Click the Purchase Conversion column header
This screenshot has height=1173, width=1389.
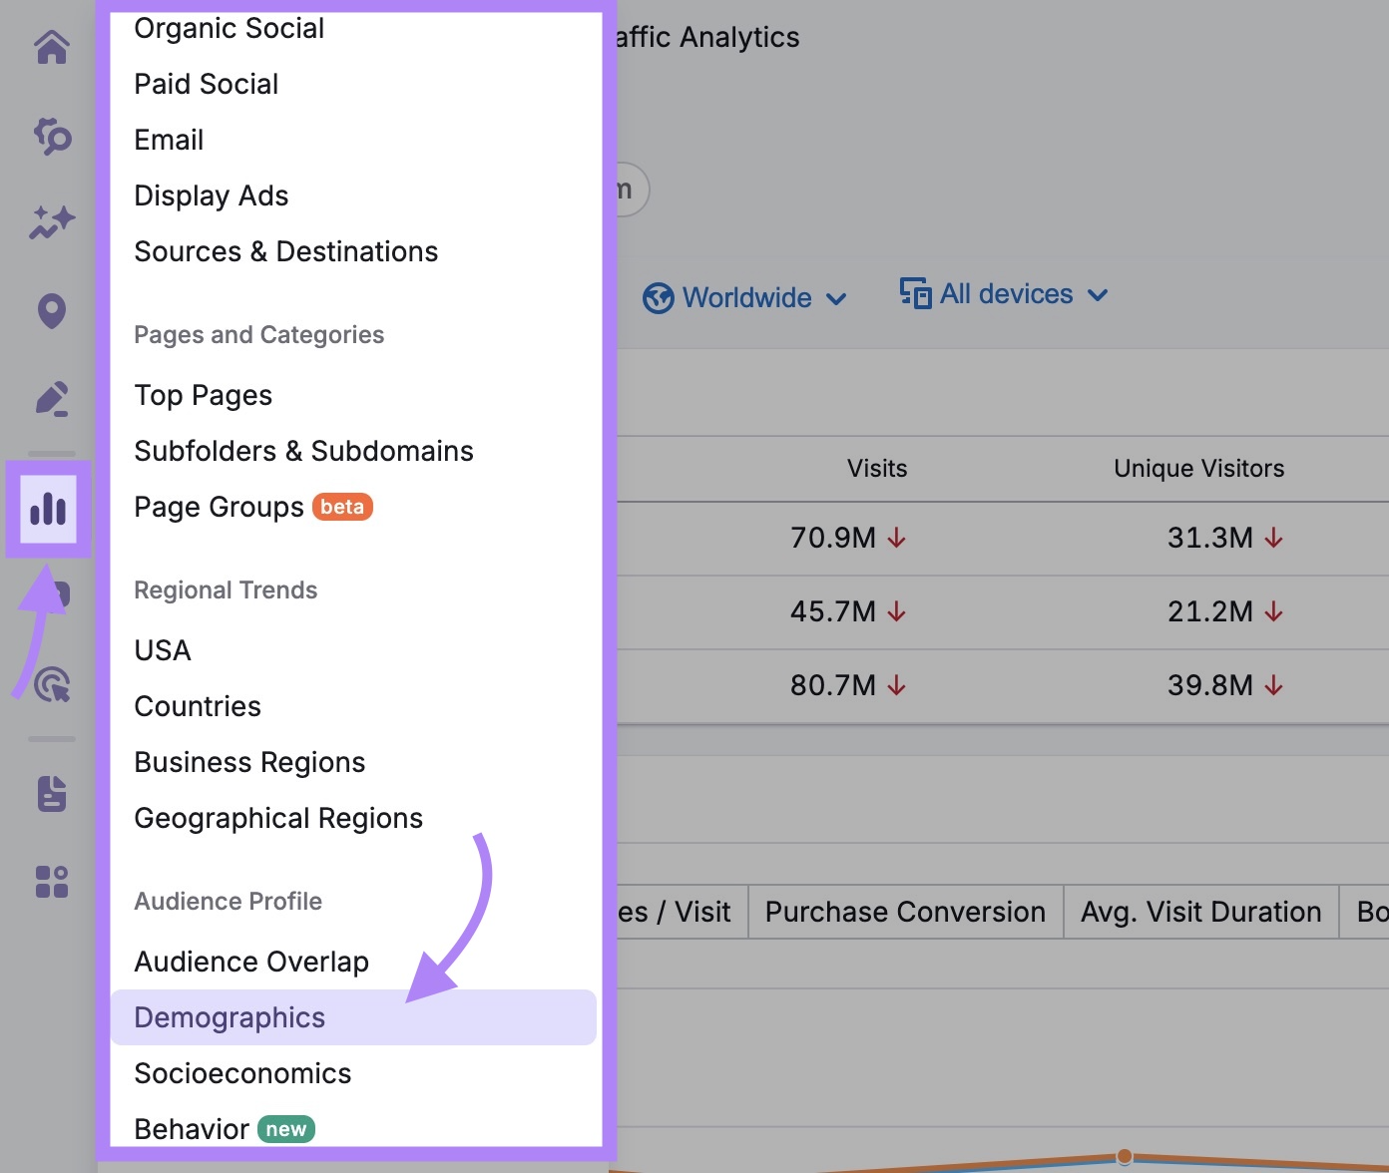[904, 911]
